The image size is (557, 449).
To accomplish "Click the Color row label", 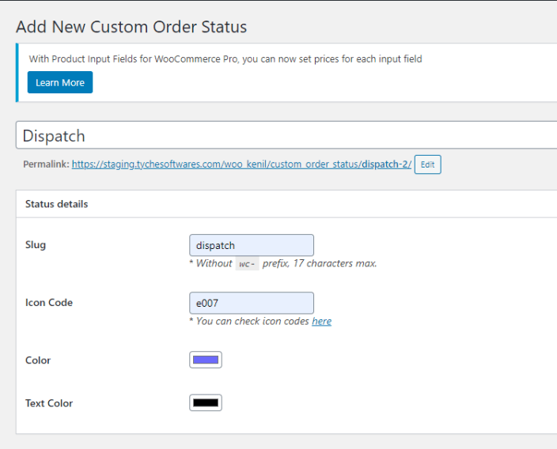I will tap(38, 360).
